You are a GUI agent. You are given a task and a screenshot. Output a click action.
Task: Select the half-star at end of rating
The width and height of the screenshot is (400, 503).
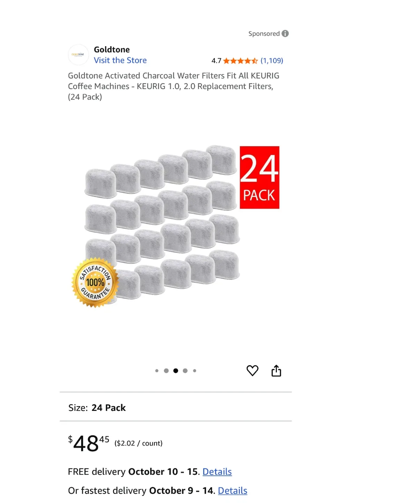(255, 60)
